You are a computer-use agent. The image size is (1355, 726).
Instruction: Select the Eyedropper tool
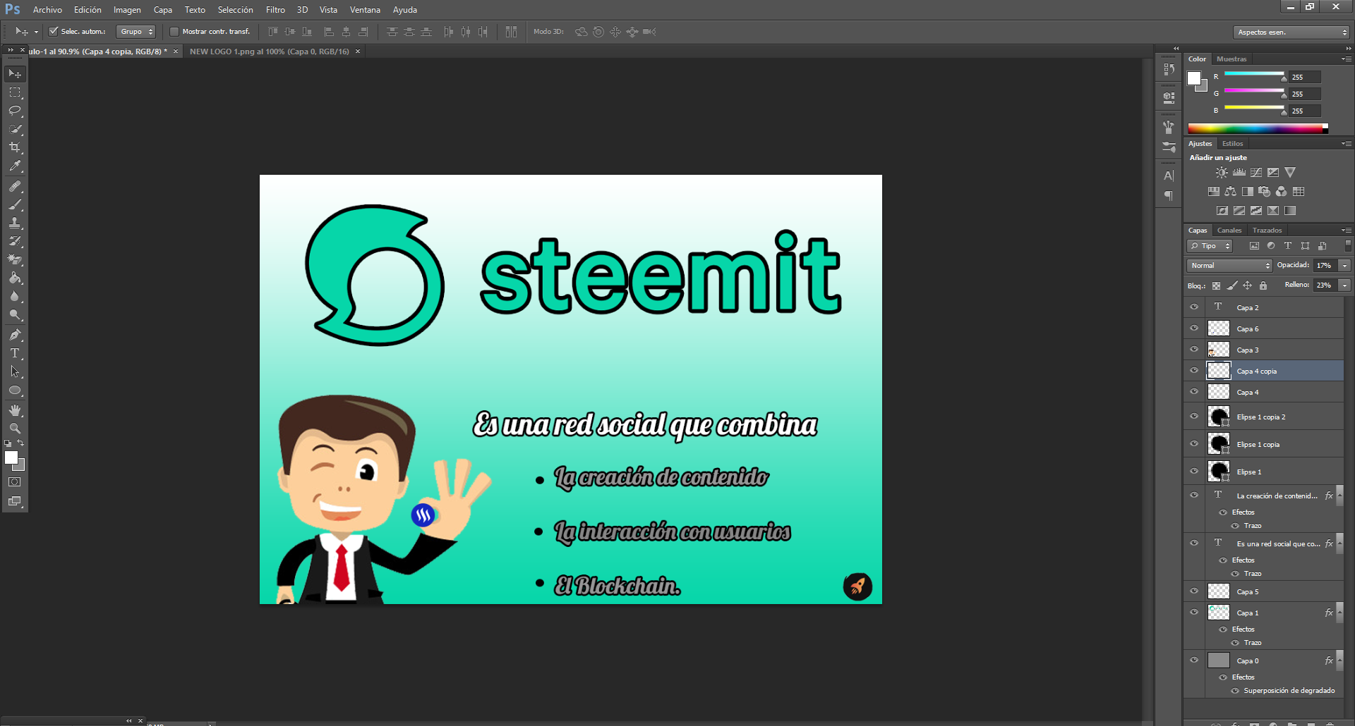pyautogui.click(x=15, y=166)
